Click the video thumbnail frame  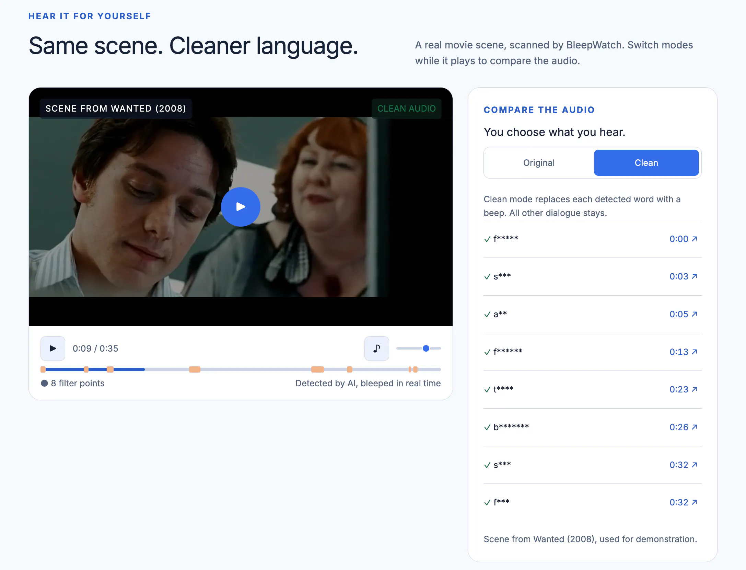click(x=241, y=207)
